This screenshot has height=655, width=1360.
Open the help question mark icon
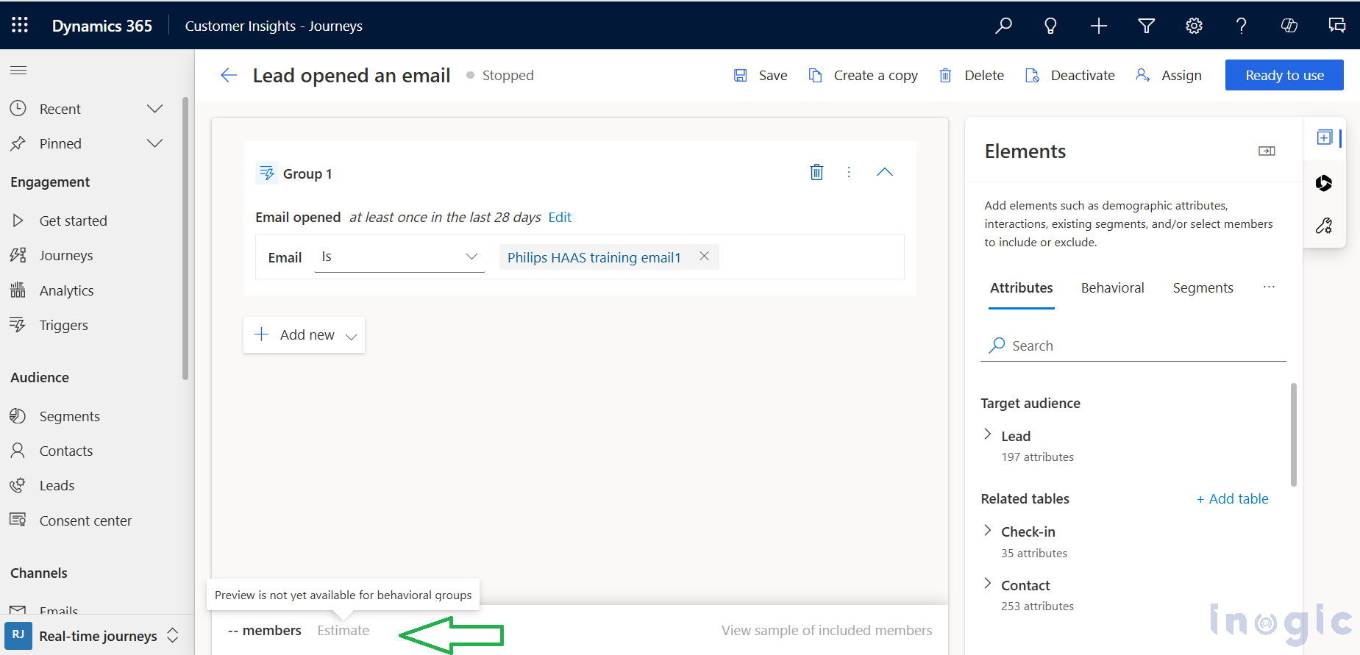(x=1241, y=26)
